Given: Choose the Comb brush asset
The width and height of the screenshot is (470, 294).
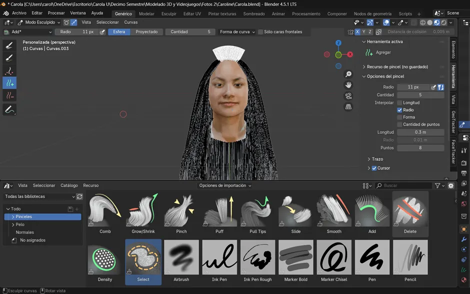Looking at the screenshot, I should click(x=105, y=211).
